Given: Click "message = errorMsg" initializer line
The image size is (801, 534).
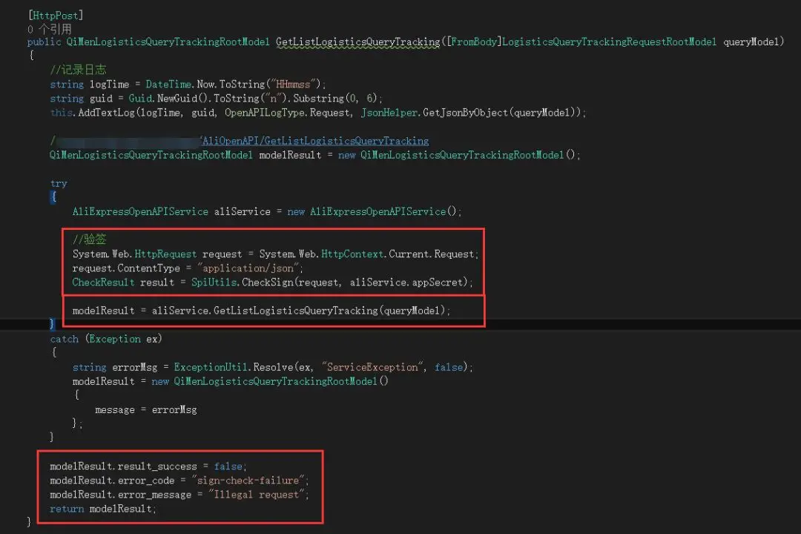Looking at the screenshot, I should coord(146,410).
